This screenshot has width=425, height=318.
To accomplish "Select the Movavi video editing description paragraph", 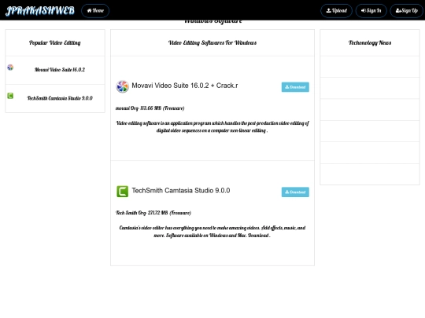I will click(213, 127).
